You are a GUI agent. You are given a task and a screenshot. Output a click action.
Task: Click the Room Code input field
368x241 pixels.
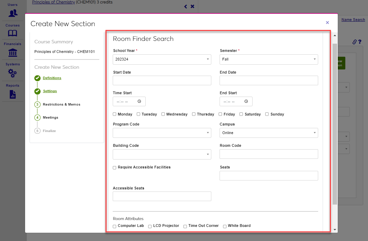tap(269, 154)
